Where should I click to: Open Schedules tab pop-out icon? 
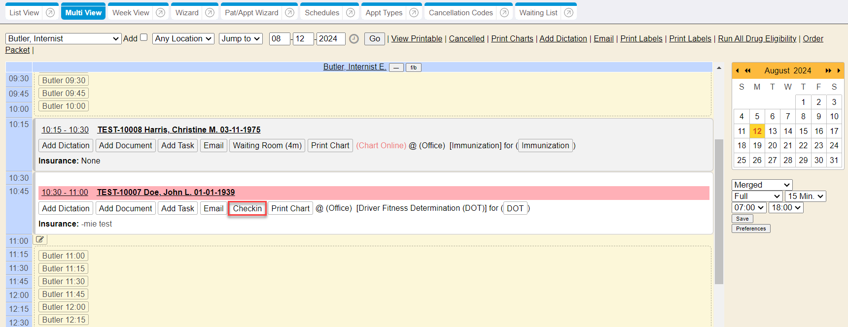(x=351, y=13)
